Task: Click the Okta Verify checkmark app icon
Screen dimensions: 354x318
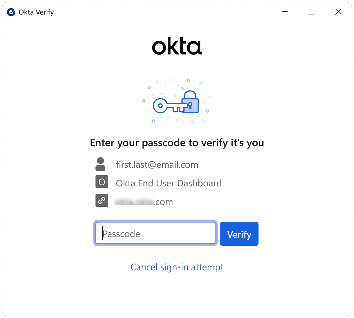Action: 11,12
